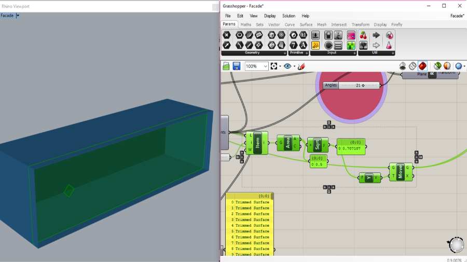Select row 4 Trimmed Surface in yellow panel
This screenshot has height=262, width=467.
pyautogui.click(x=250, y=225)
